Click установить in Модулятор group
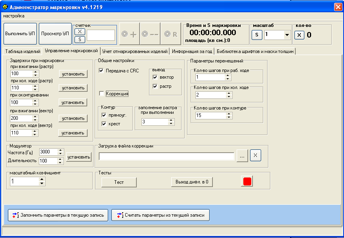This screenshot has width=344, height=238. [x=79, y=157]
